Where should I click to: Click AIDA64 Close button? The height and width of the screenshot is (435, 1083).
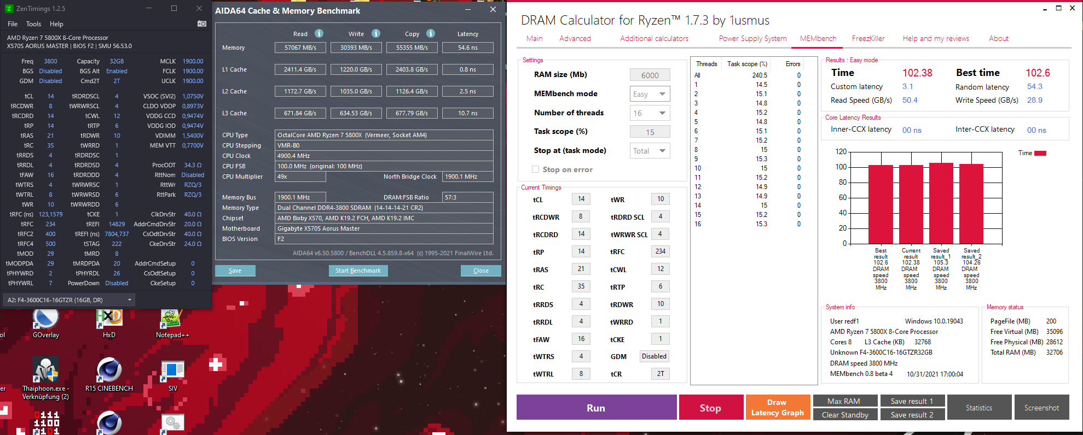click(481, 271)
